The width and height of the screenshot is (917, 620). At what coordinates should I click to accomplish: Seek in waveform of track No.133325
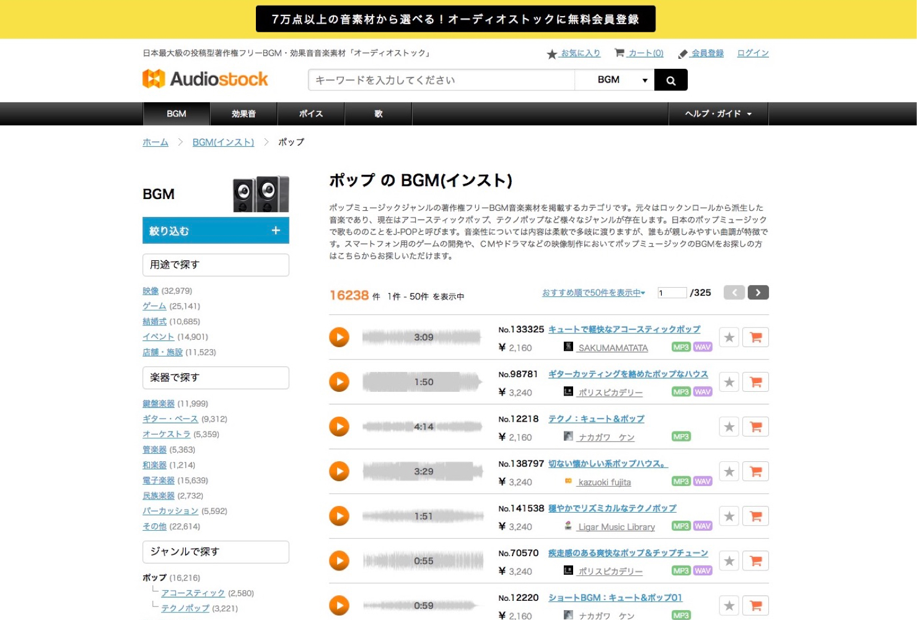pos(422,337)
